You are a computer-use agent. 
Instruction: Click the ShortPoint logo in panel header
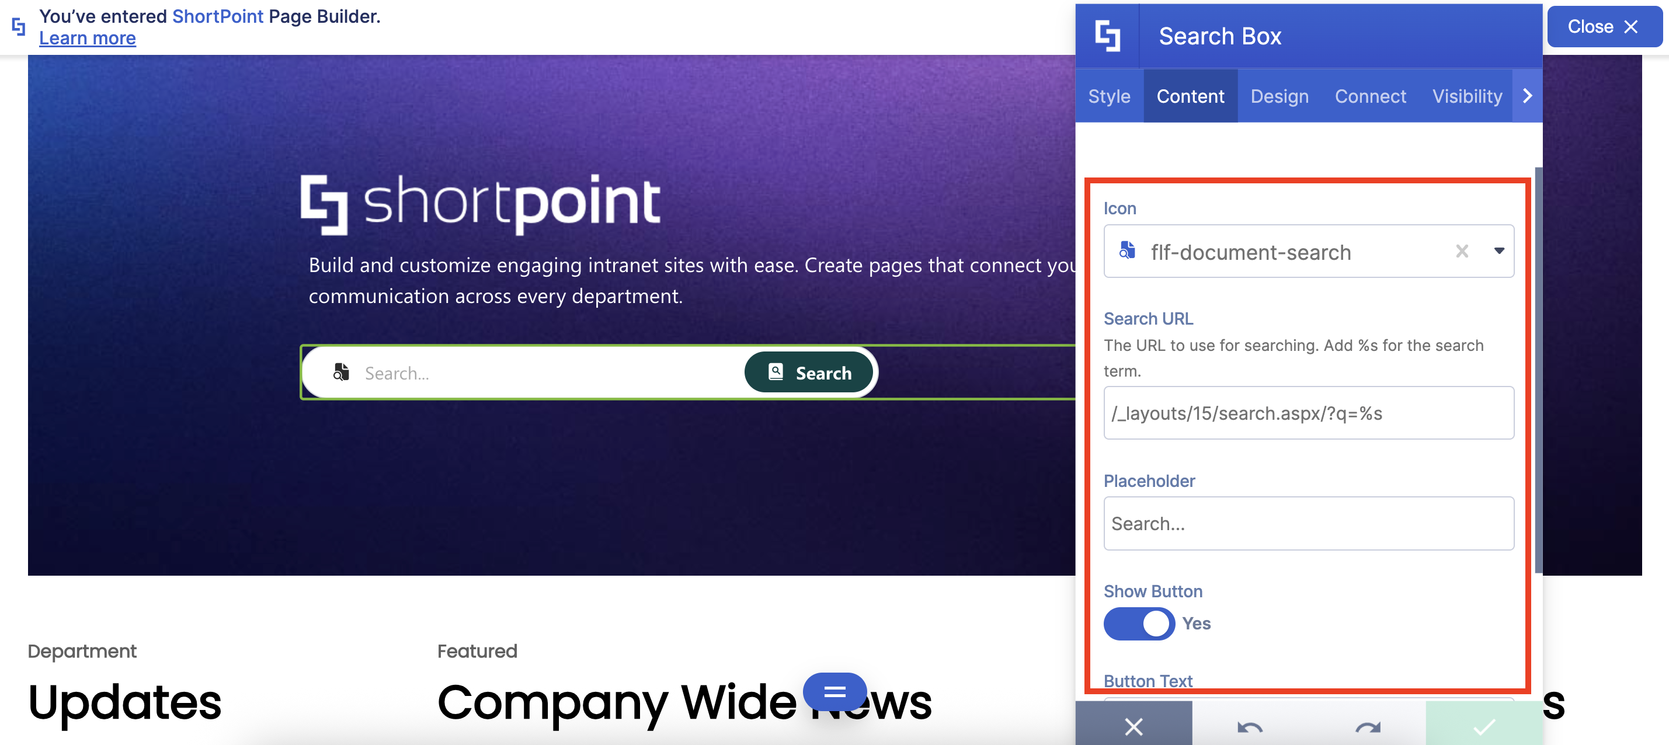tap(1107, 36)
